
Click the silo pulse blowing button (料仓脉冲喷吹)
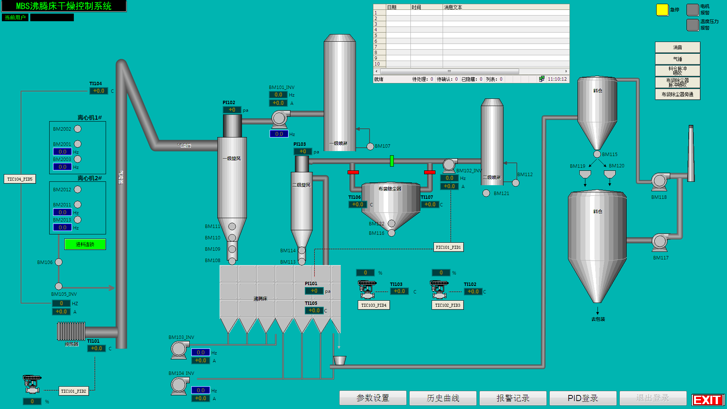(678, 71)
